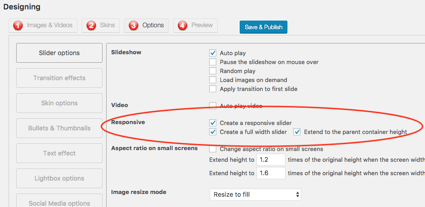Uncheck Create a full width slider
Image resolution: width=425 pixels, height=207 pixels.
point(213,132)
